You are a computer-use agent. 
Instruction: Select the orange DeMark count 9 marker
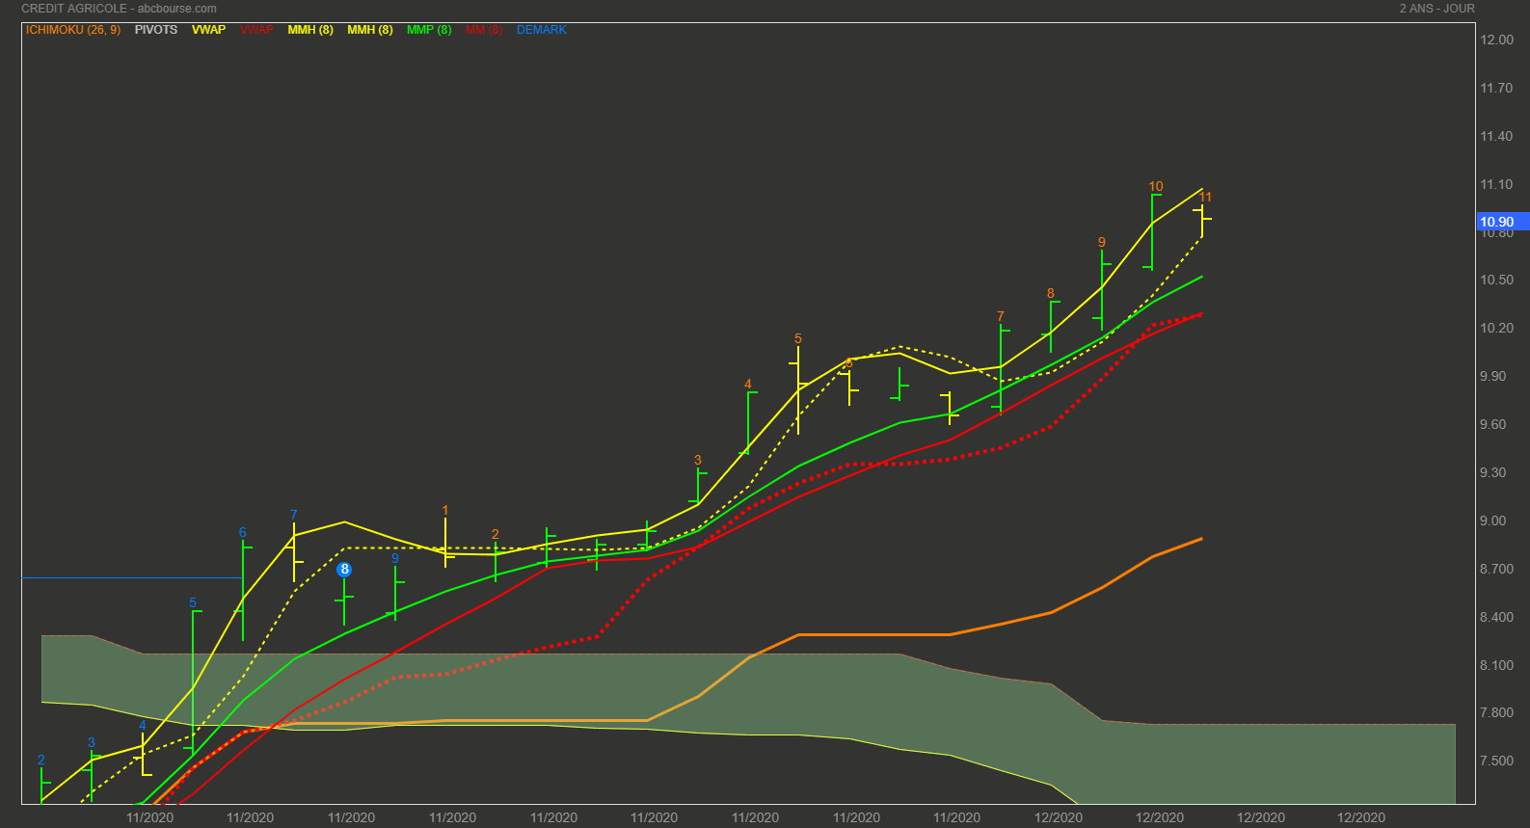1101,242
